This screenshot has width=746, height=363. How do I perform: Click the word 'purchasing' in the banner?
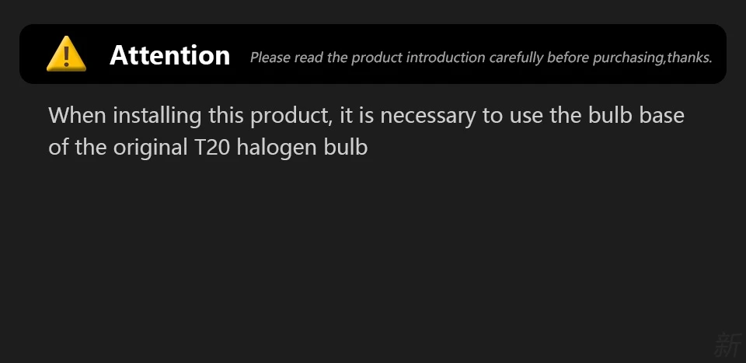click(x=628, y=58)
